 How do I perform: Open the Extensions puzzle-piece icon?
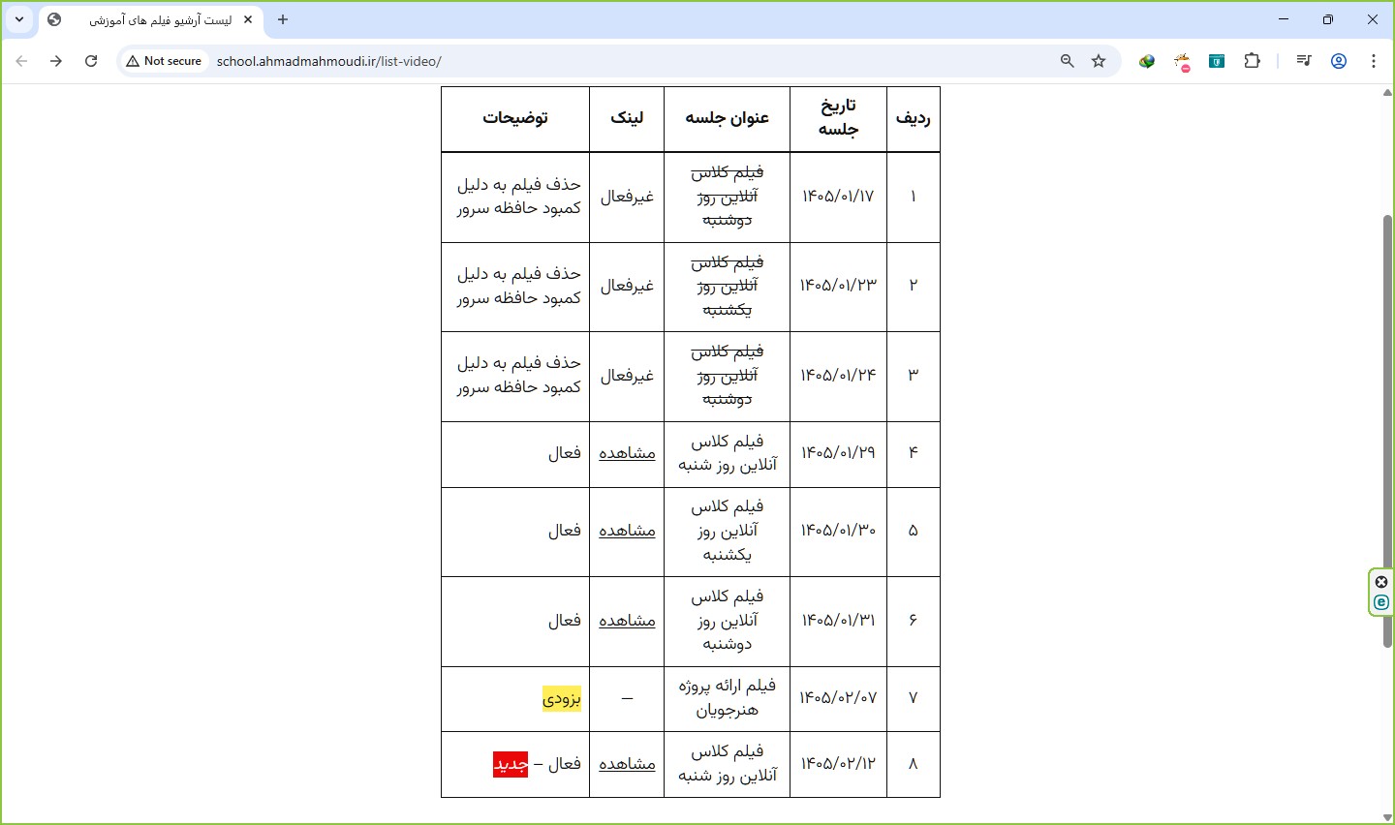[x=1252, y=61]
